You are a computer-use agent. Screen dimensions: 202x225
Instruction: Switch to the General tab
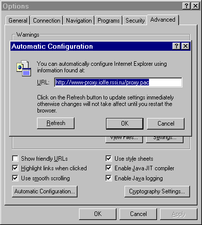tap(18, 21)
